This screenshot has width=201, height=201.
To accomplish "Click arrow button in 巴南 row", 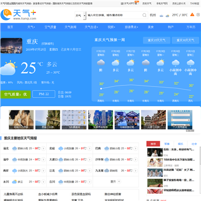I will 136,149.
